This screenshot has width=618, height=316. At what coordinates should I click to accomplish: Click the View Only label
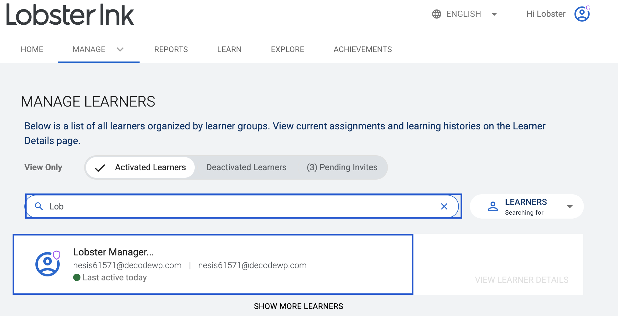point(43,167)
